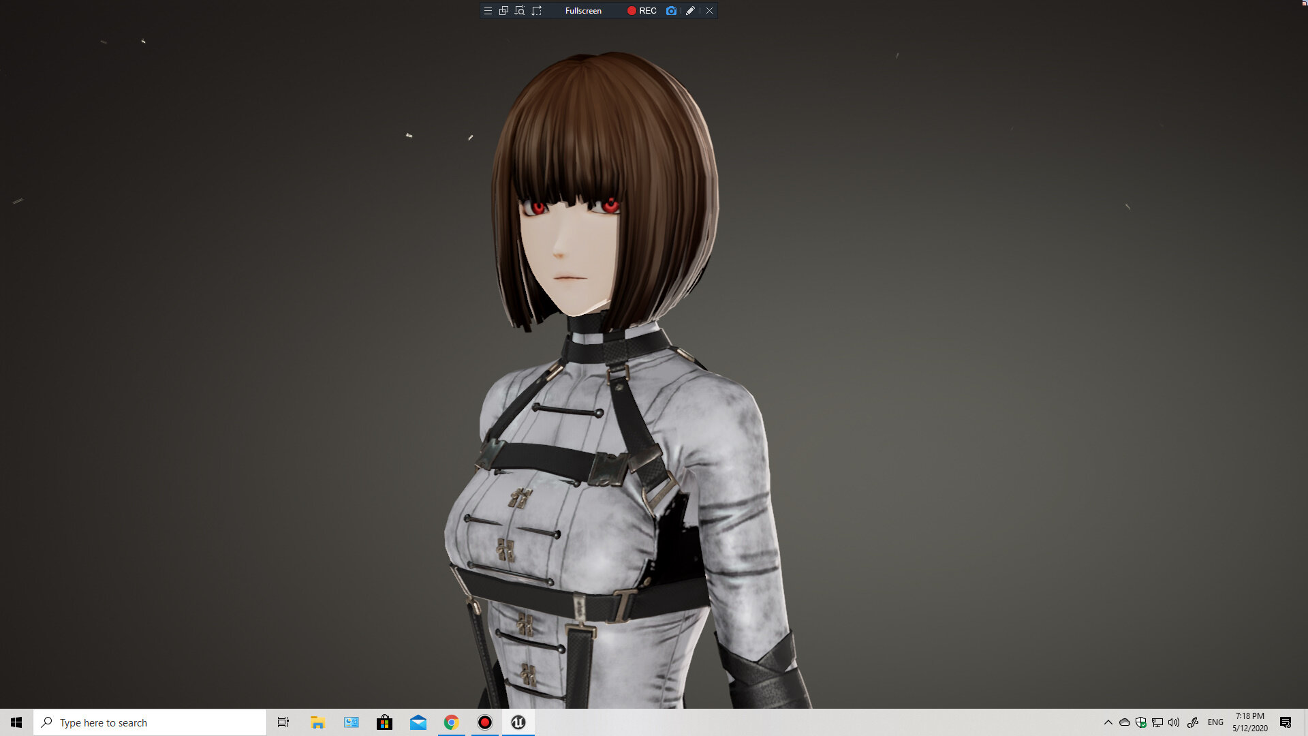Open Microsoft Store from the taskbar

coord(384,722)
